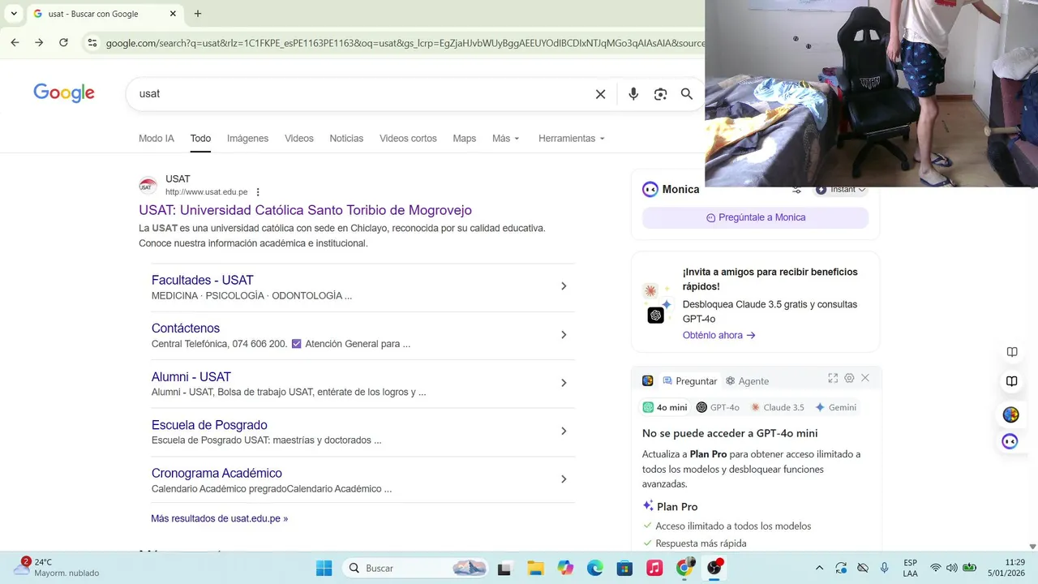Open the Alumni - USAT sitelink
The height and width of the screenshot is (584, 1038).
[x=191, y=377]
